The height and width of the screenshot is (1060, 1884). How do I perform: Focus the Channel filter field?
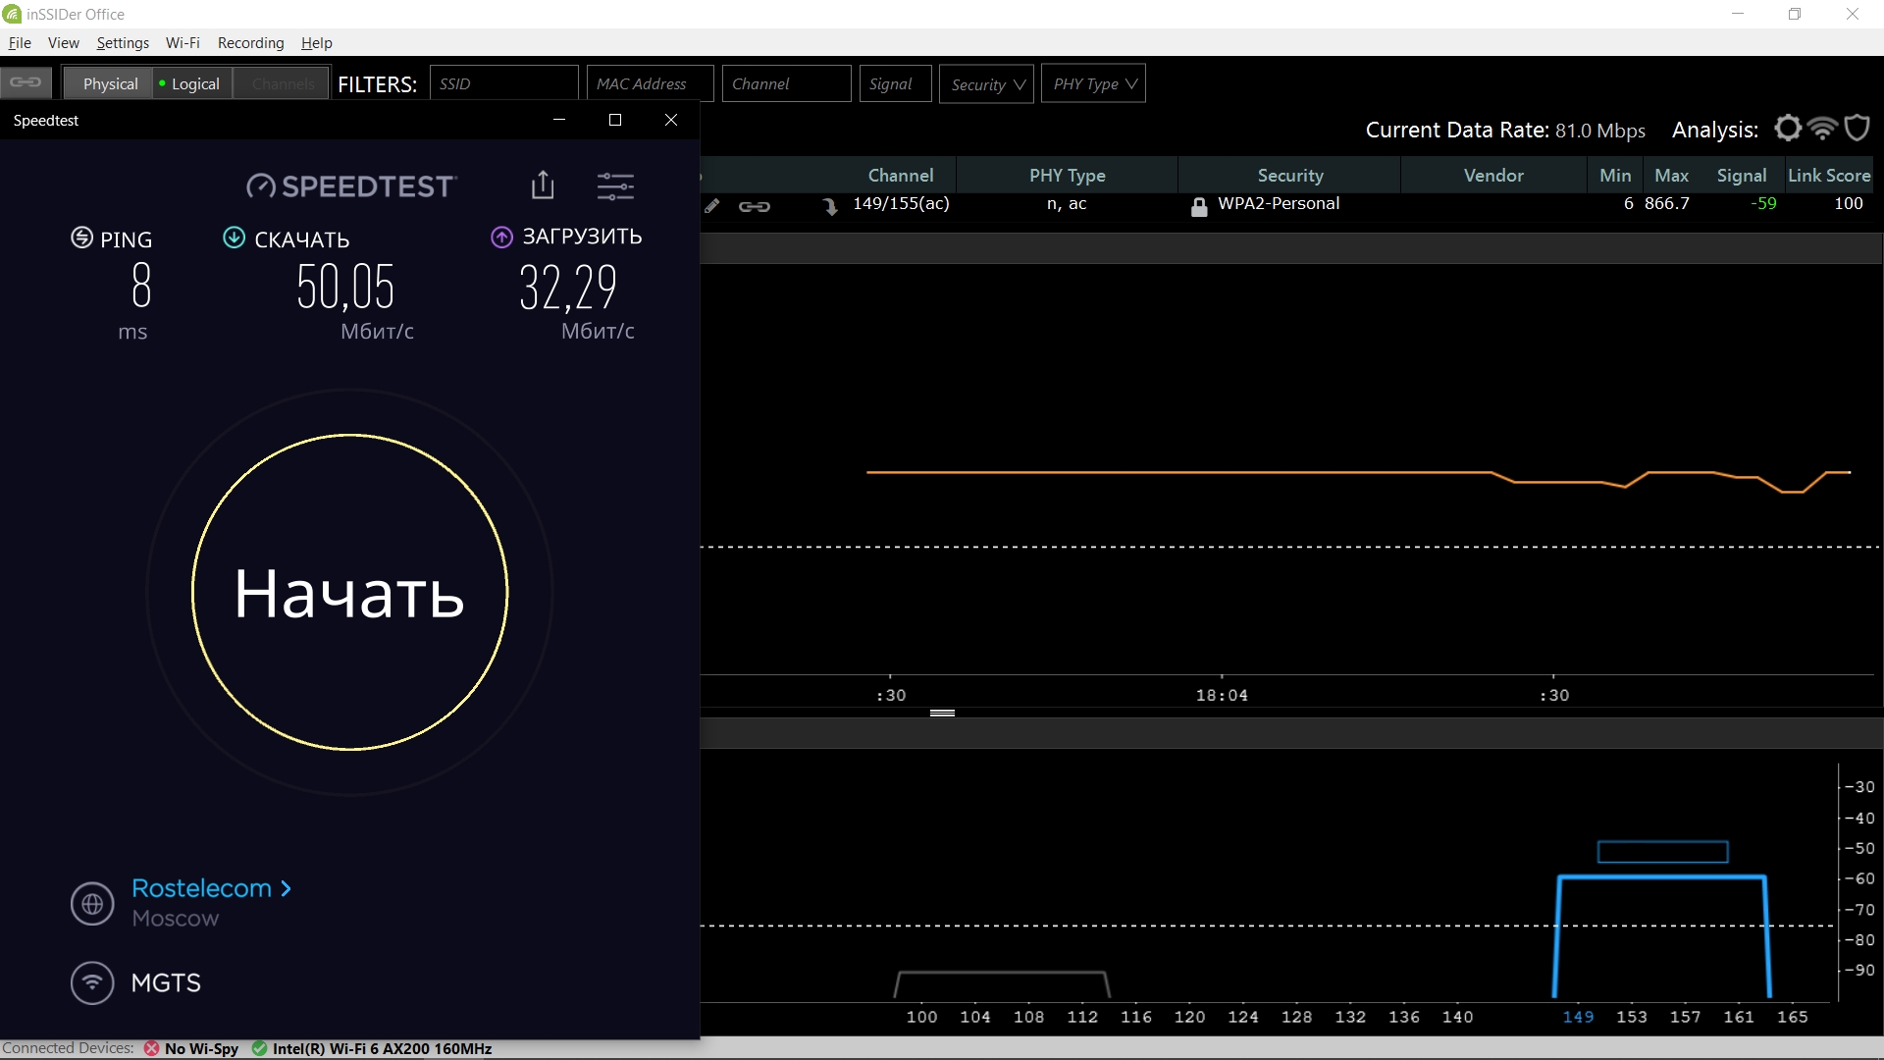coord(786,83)
